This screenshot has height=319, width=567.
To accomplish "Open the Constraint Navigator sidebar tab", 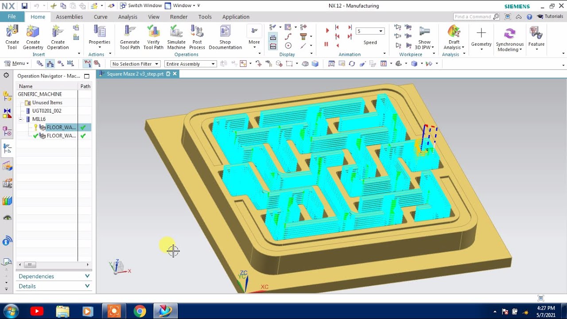I will coord(7,113).
